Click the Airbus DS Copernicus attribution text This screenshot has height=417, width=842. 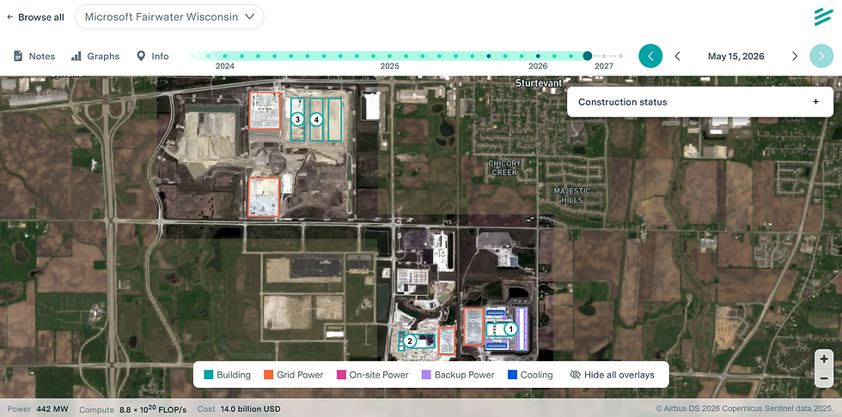[745, 408]
